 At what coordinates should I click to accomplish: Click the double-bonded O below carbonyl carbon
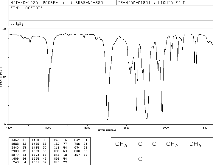[x=140, y=159]
